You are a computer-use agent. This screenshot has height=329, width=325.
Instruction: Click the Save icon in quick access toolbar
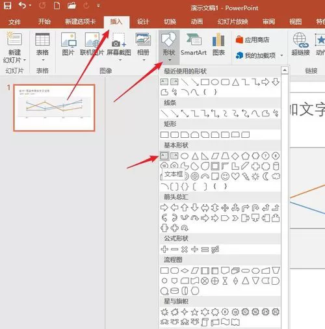click(x=8, y=5)
